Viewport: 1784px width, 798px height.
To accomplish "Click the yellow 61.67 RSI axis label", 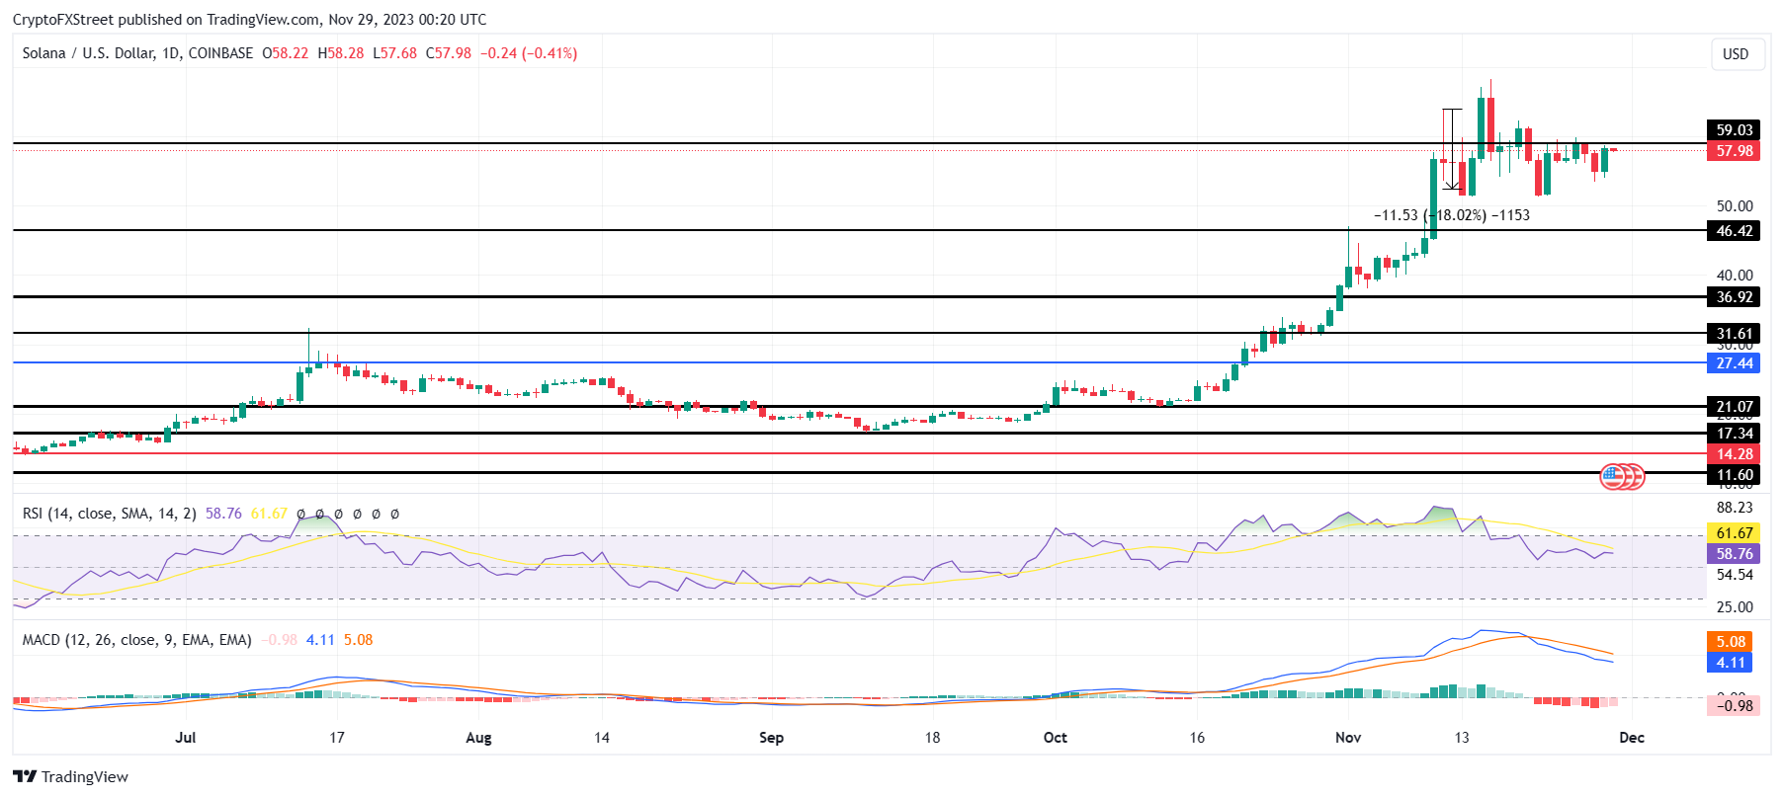I will pyautogui.click(x=1734, y=533).
